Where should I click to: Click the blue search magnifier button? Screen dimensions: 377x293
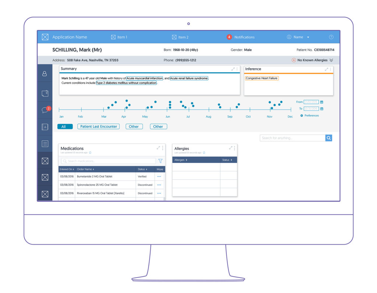[329, 138]
